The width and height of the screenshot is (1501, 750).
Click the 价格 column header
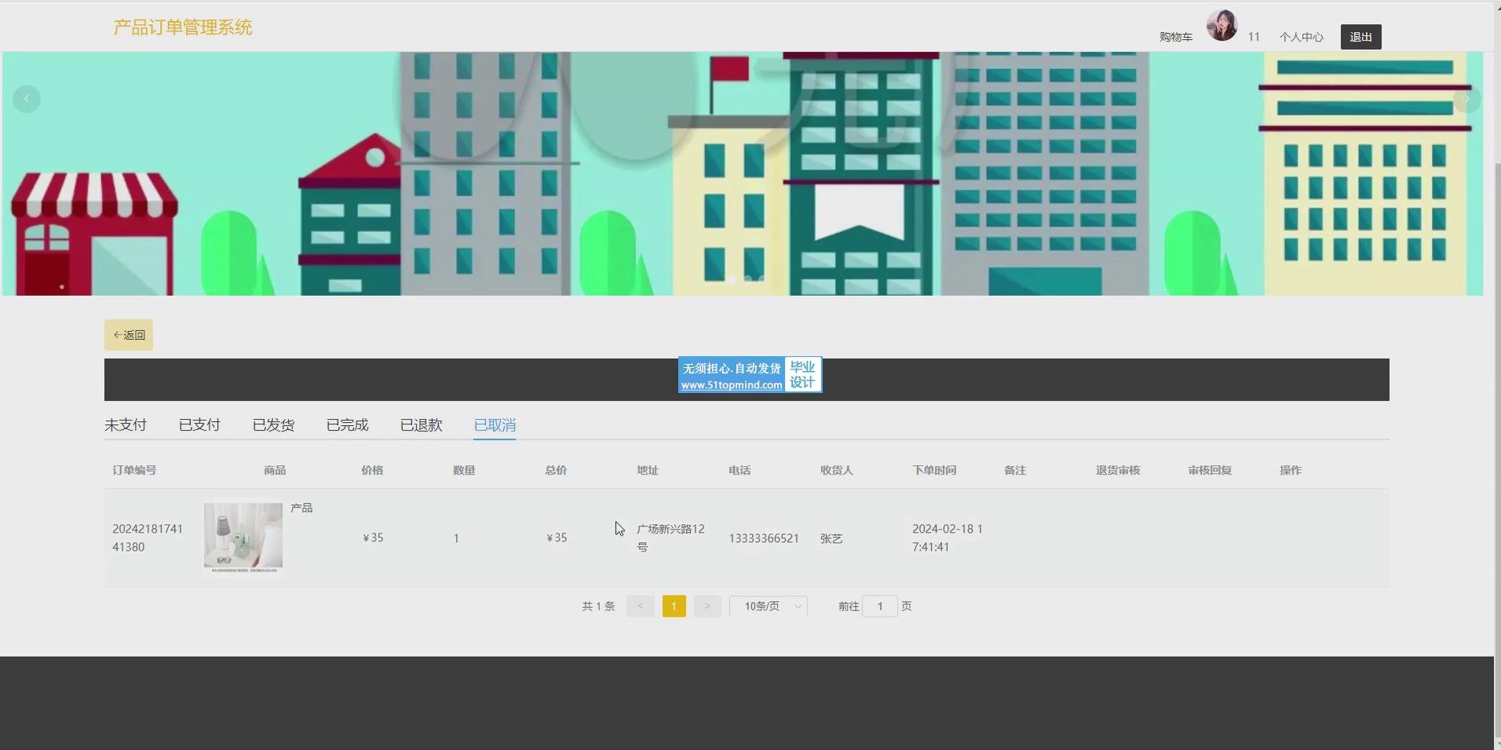pos(372,470)
